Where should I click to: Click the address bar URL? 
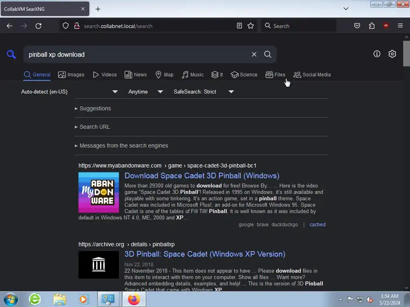pos(118,26)
